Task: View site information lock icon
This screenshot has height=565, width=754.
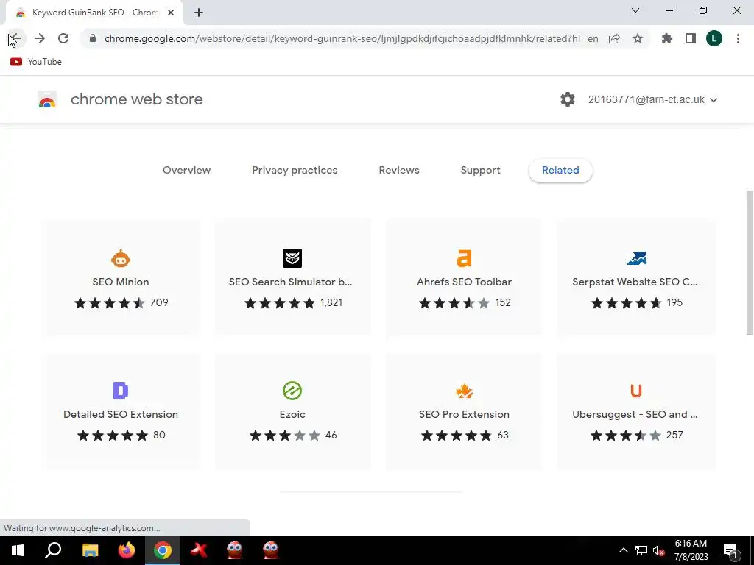Action: pyautogui.click(x=93, y=38)
